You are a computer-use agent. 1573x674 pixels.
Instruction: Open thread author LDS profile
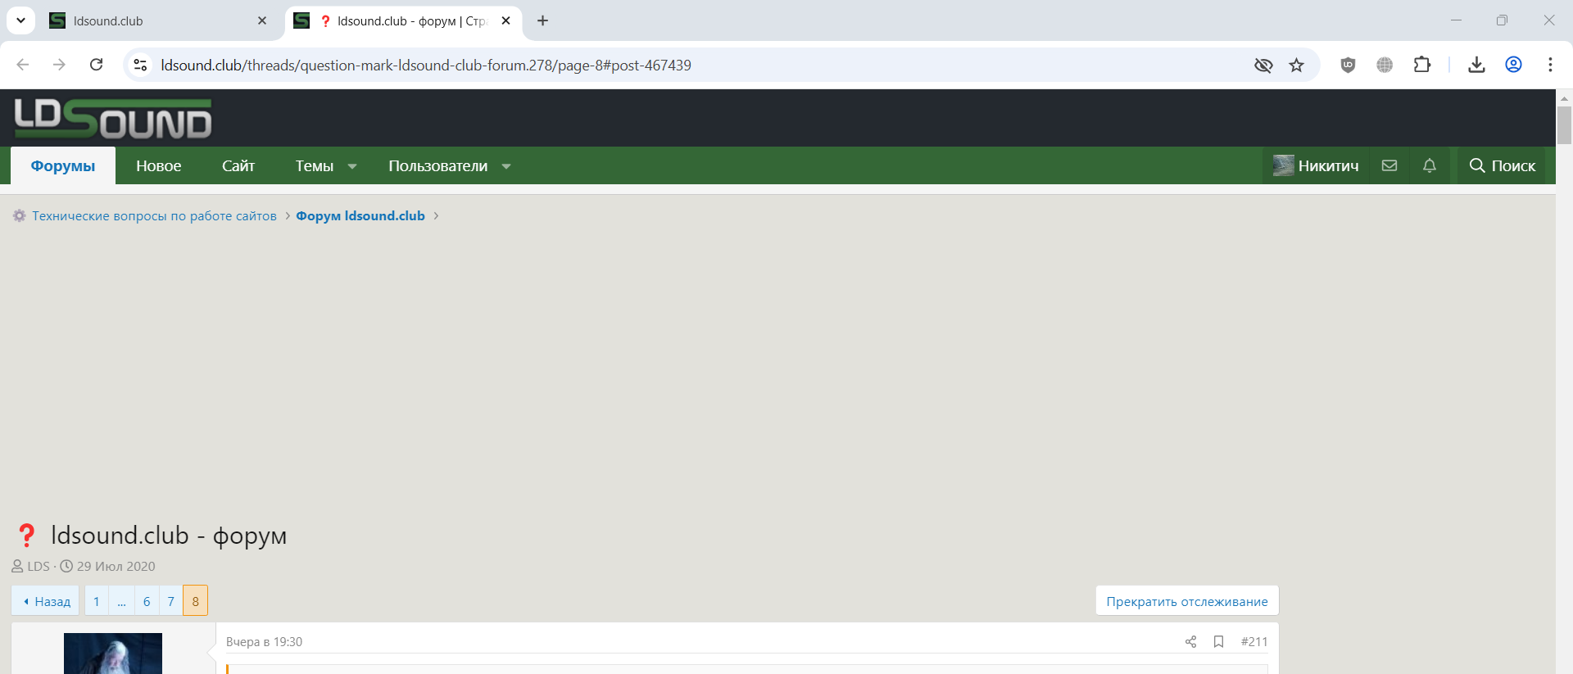[39, 566]
